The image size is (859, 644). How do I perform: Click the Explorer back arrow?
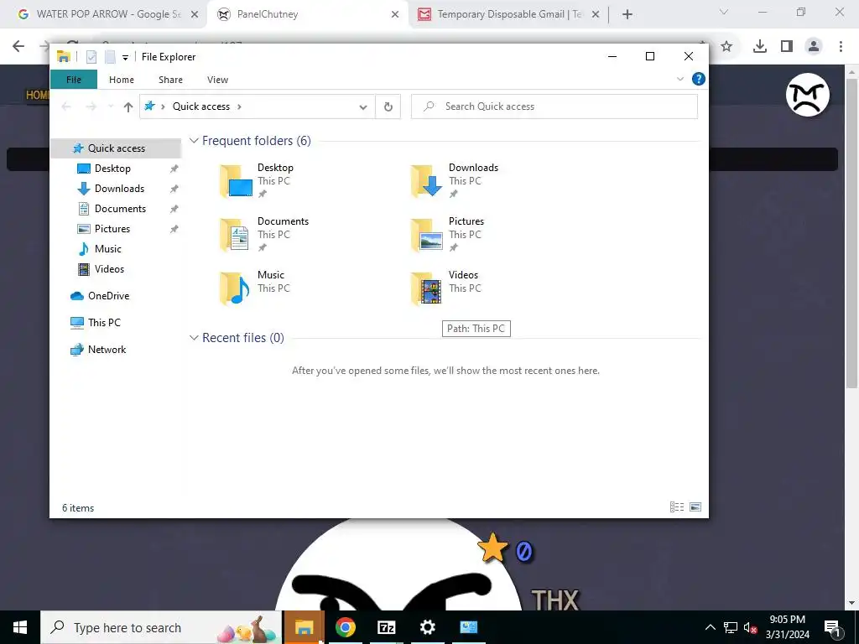[66, 106]
